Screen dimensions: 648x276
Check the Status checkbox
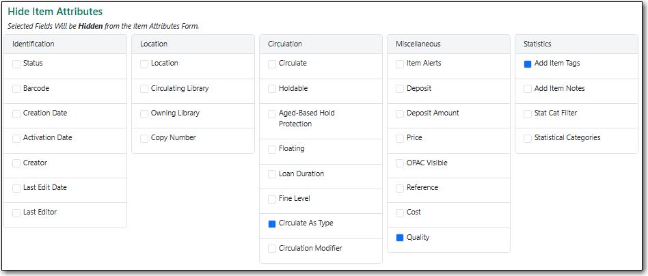point(16,64)
